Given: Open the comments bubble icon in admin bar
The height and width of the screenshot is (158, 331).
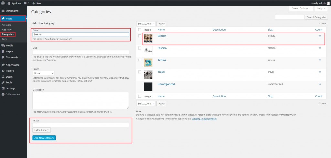Looking at the screenshot, I should [x=25, y=3].
